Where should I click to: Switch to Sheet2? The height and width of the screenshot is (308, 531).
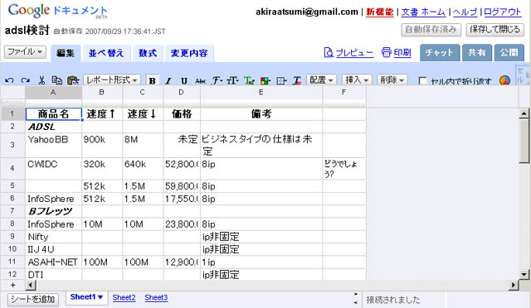click(124, 297)
